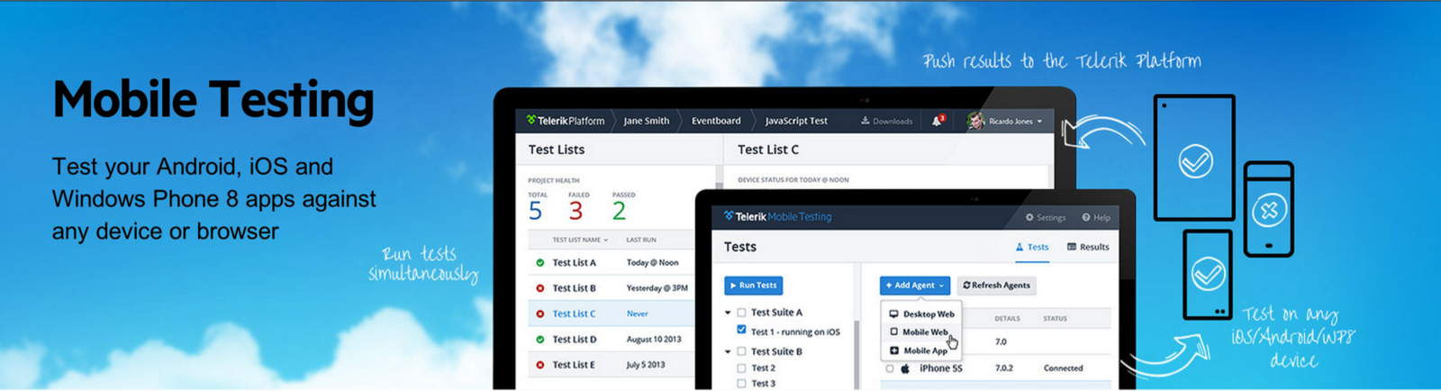Viewport: 1441px width, 391px height.
Task: Click the red failed icon of Test List C
Action: click(x=540, y=314)
